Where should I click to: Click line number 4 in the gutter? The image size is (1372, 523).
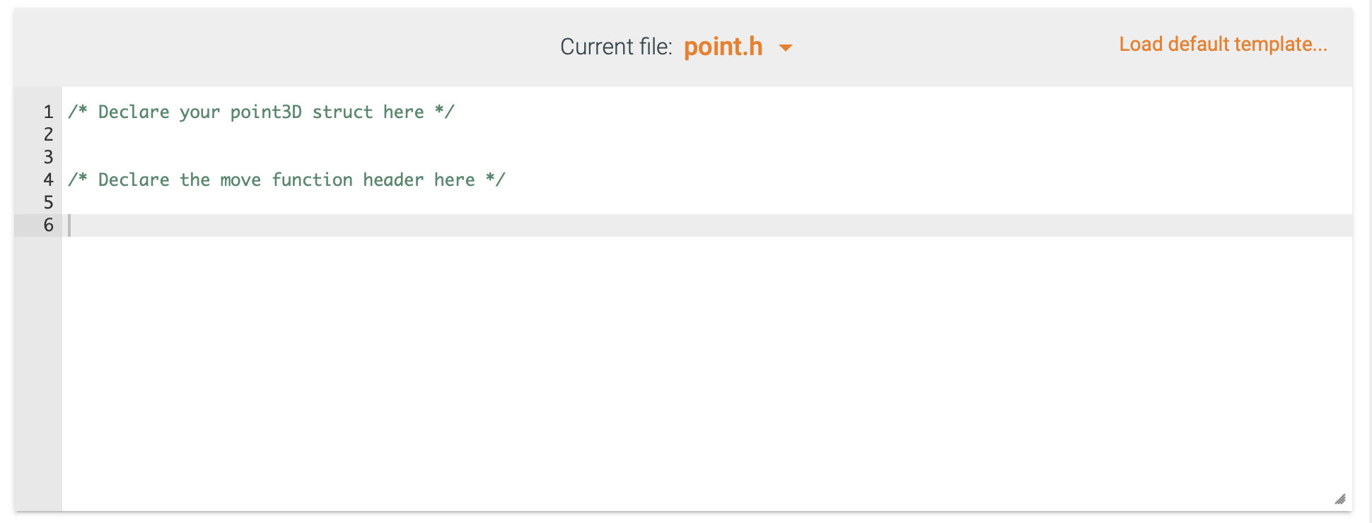(x=47, y=180)
